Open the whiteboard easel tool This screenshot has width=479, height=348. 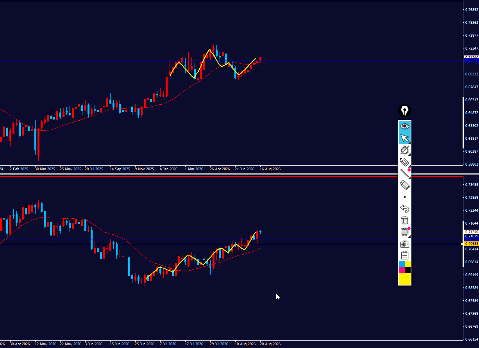405,232
